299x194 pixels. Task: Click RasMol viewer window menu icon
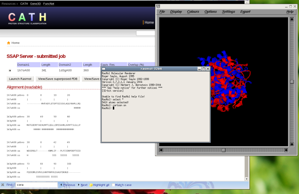pos(158,6)
